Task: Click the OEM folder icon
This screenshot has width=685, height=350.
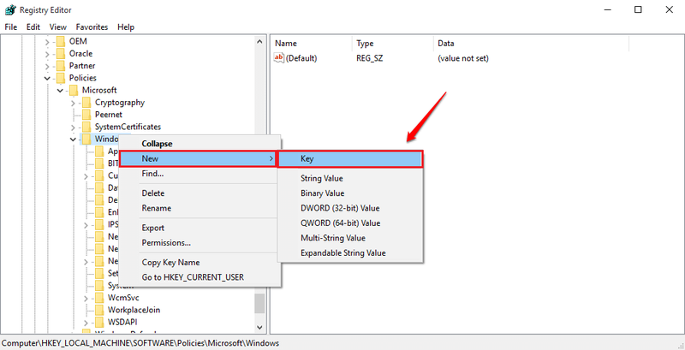Action: [x=61, y=41]
